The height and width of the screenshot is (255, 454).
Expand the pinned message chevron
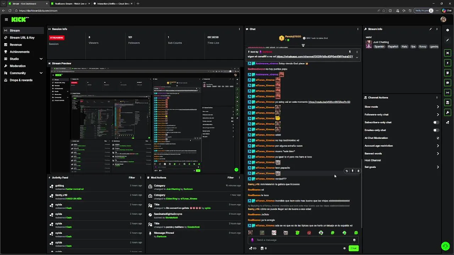(357, 57)
